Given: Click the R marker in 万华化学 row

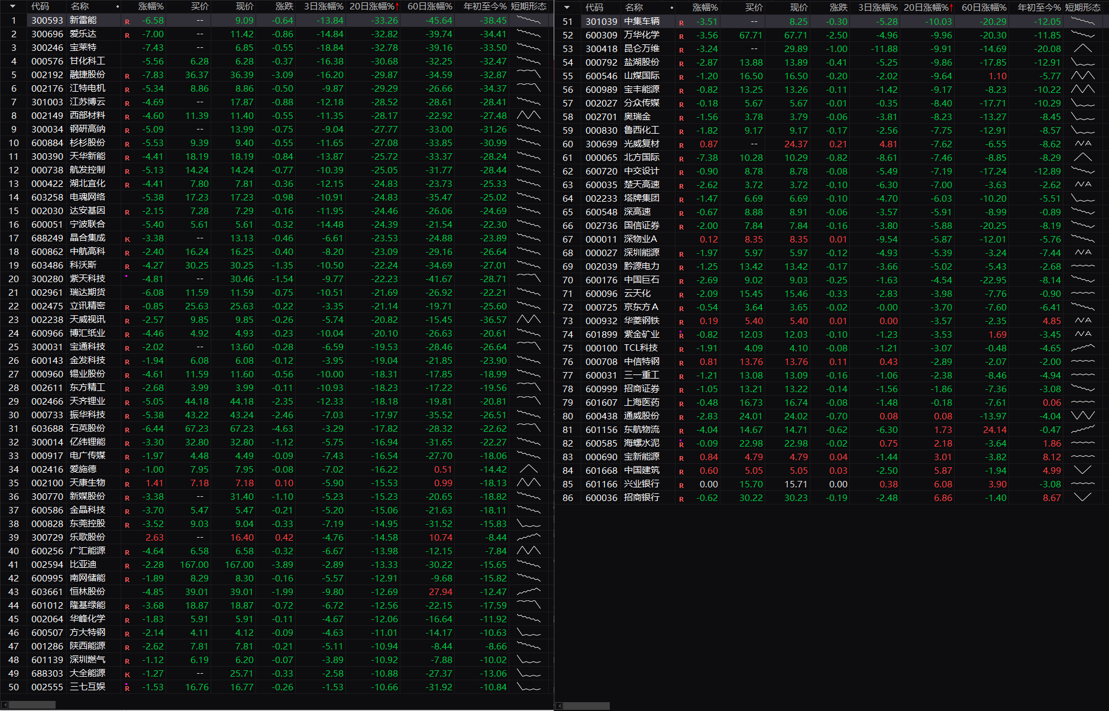Looking at the screenshot, I should pos(681,37).
